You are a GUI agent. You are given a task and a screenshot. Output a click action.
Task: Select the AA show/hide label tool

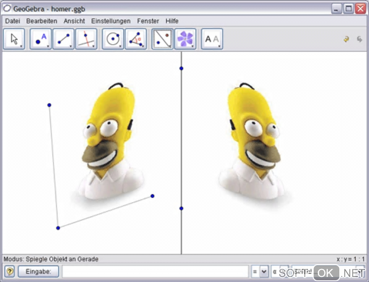(x=212, y=39)
